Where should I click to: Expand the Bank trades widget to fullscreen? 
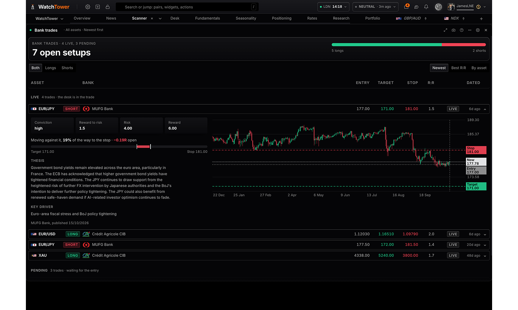pos(445,30)
